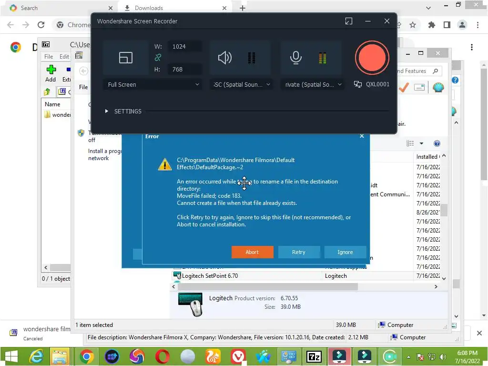This screenshot has width=488, height=366.
Task: Click the Name column header in 7-Zip
Action: [52, 104]
